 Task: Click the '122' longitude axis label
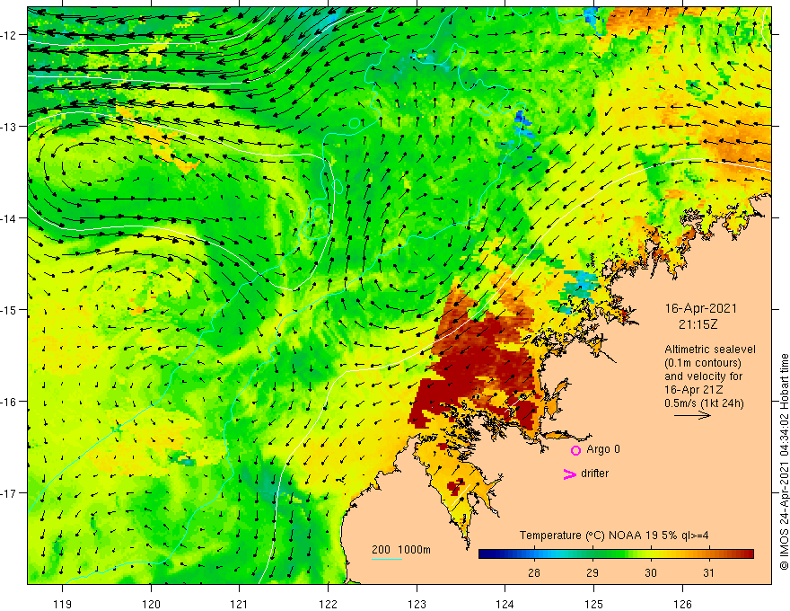coord(328,604)
